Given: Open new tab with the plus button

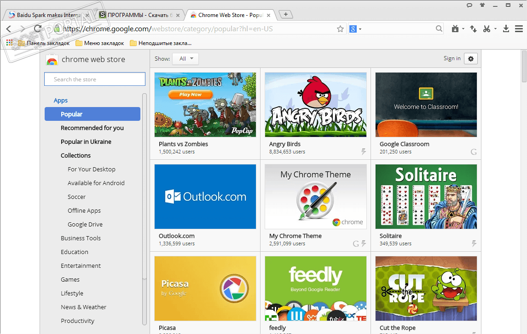Looking at the screenshot, I should pos(286,14).
